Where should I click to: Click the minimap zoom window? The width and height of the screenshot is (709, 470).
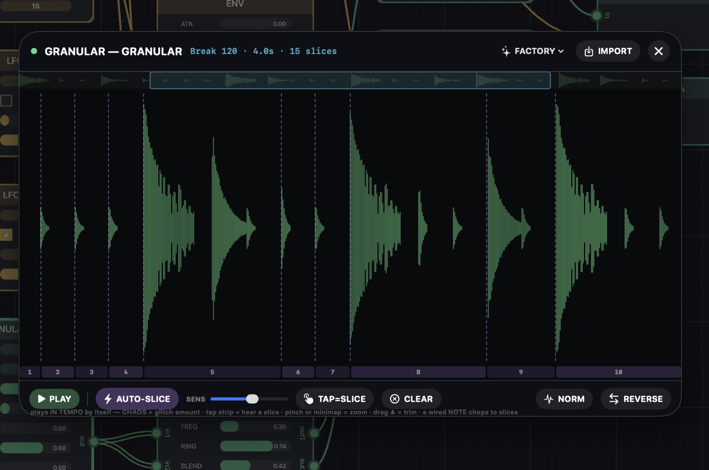(350, 80)
